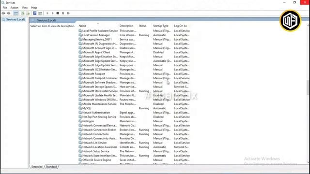
Task: Click the gear icon beside Mozilla Maintenance Service
Action: click(80, 104)
